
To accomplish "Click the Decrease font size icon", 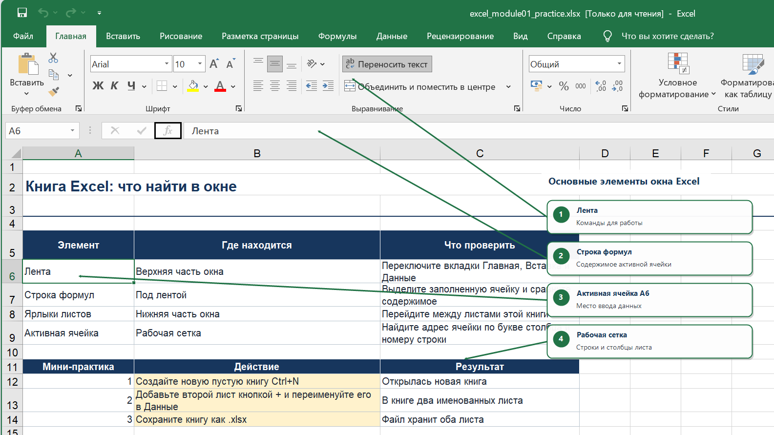I will coord(230,63).
